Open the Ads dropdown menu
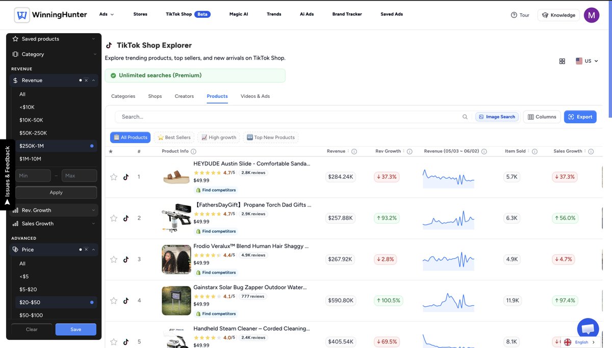612x348 pixels. pyautogui.click(x=107, y=14)
